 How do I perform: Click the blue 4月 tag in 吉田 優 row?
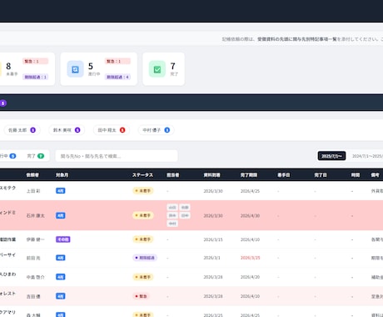[61, 296]
